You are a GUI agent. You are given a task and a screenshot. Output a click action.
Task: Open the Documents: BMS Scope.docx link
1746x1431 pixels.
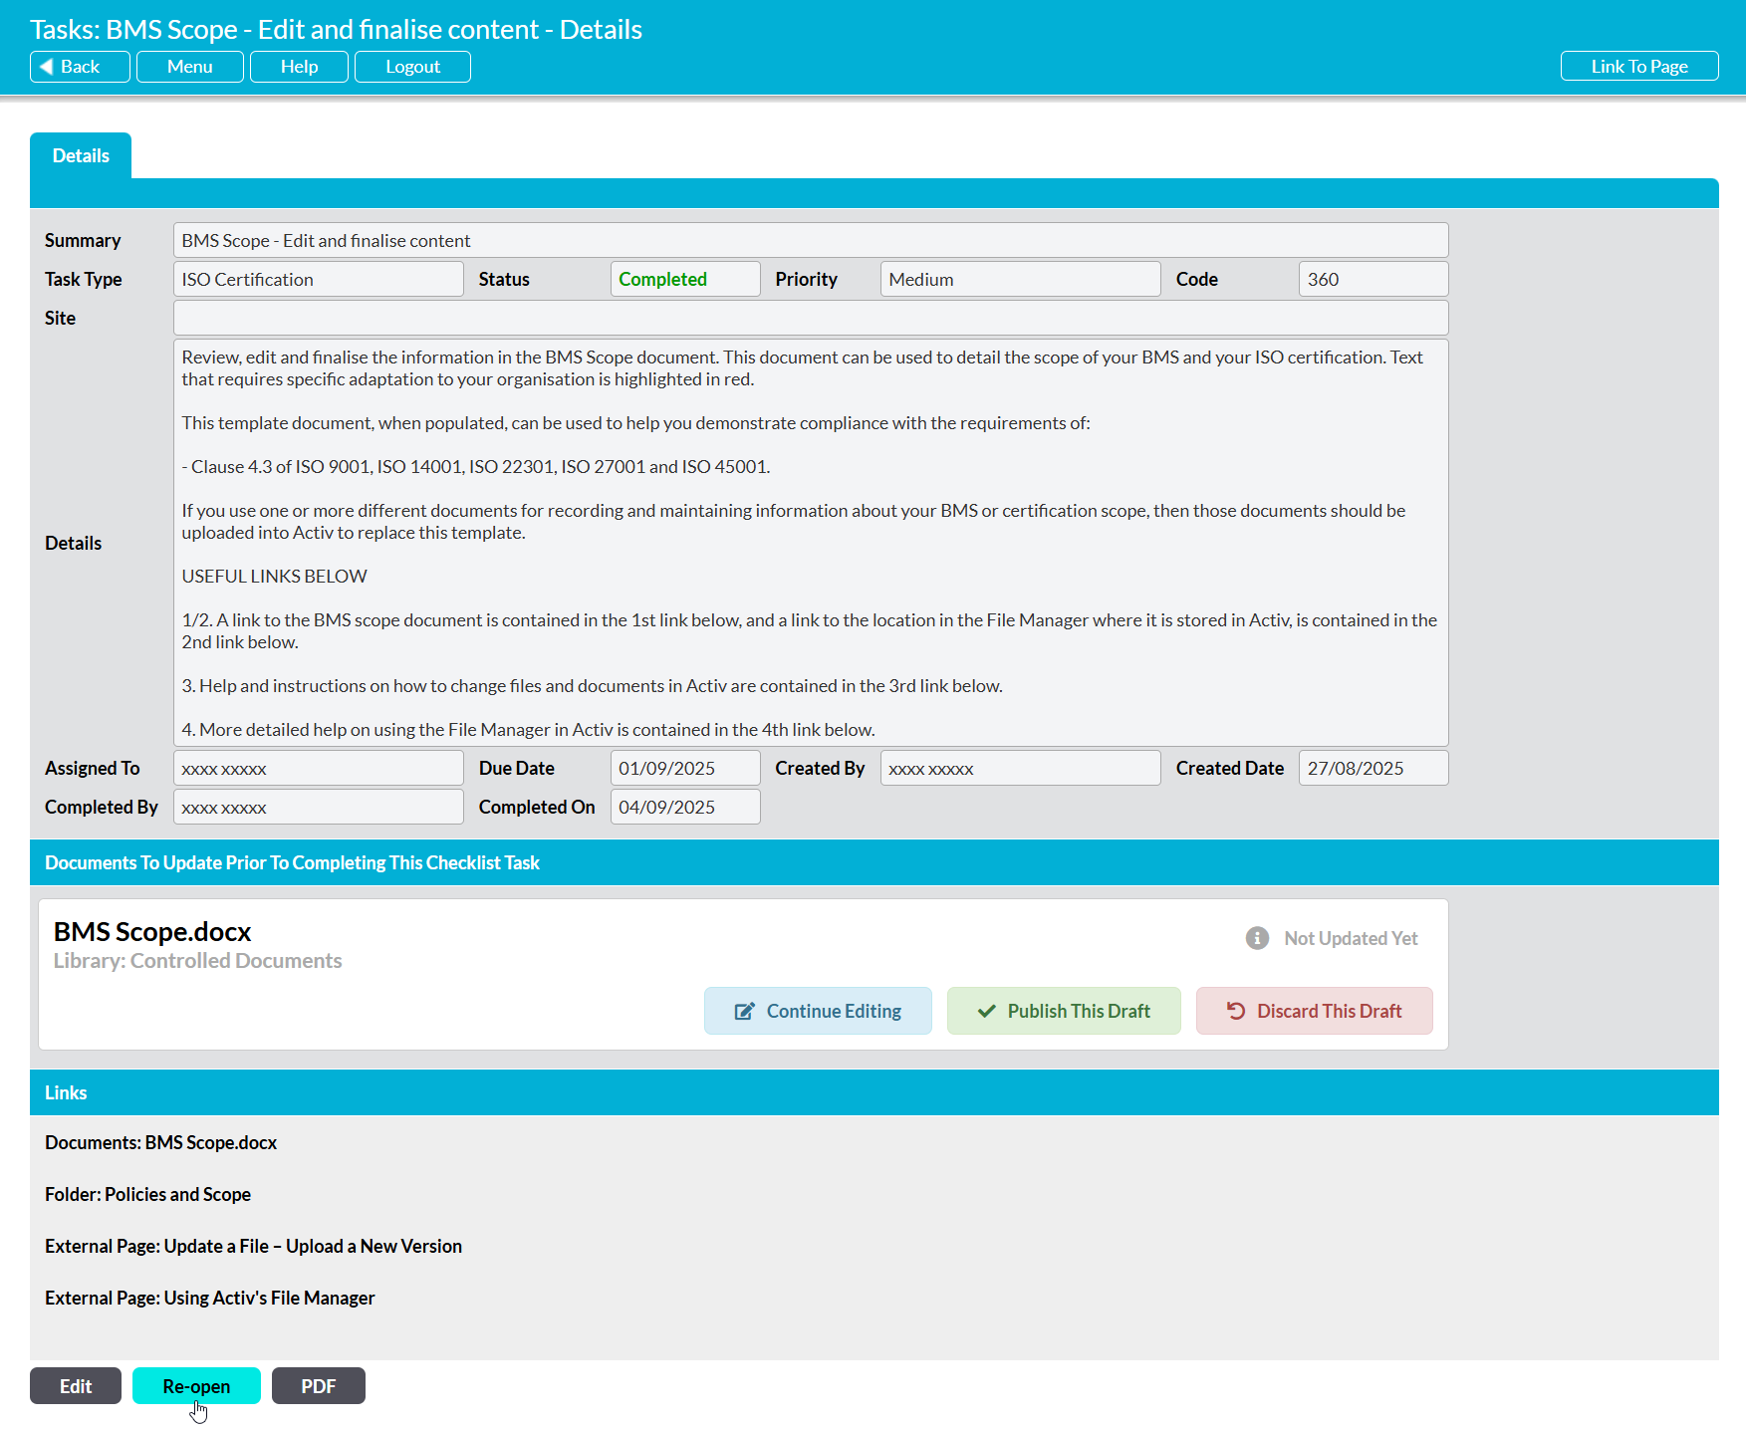(x=160, y=1143)
